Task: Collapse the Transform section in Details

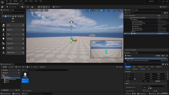Action: coord(125,72)
